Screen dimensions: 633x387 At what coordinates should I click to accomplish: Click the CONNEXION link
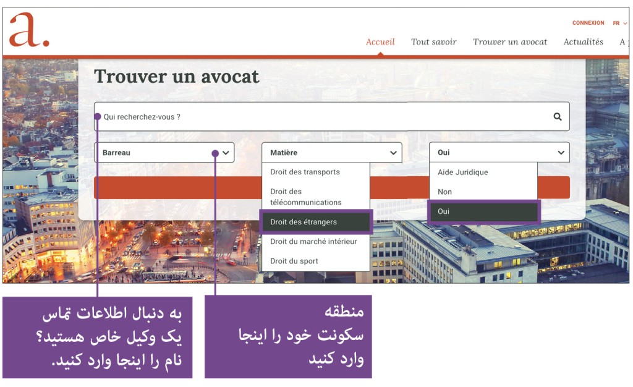click(x=588, y=23)
